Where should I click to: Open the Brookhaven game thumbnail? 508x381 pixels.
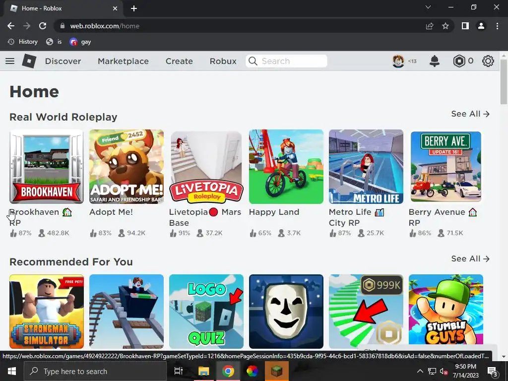(47, 167)
